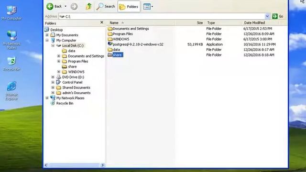Viewport: 306px width, 172px height.
Task: Expand DVD Drive (D:) tree node
Action: click(x=53, y=77)
